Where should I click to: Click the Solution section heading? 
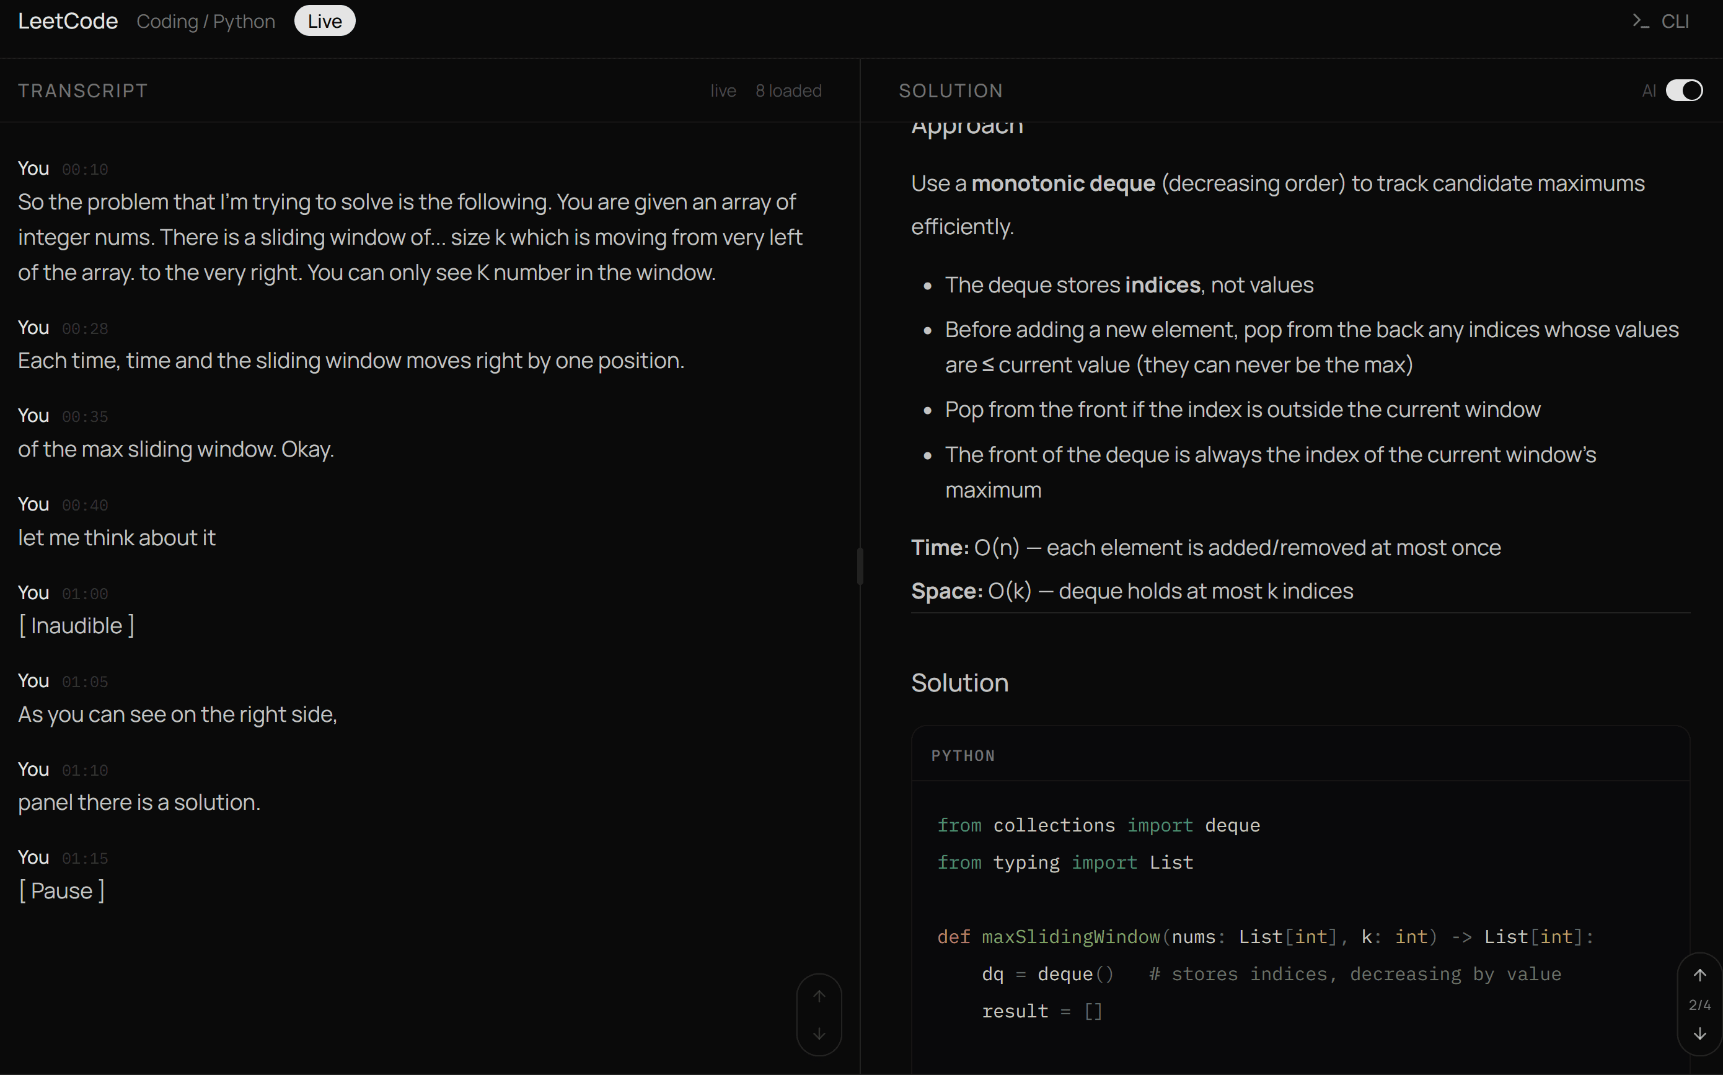click(x=959, y=683)
